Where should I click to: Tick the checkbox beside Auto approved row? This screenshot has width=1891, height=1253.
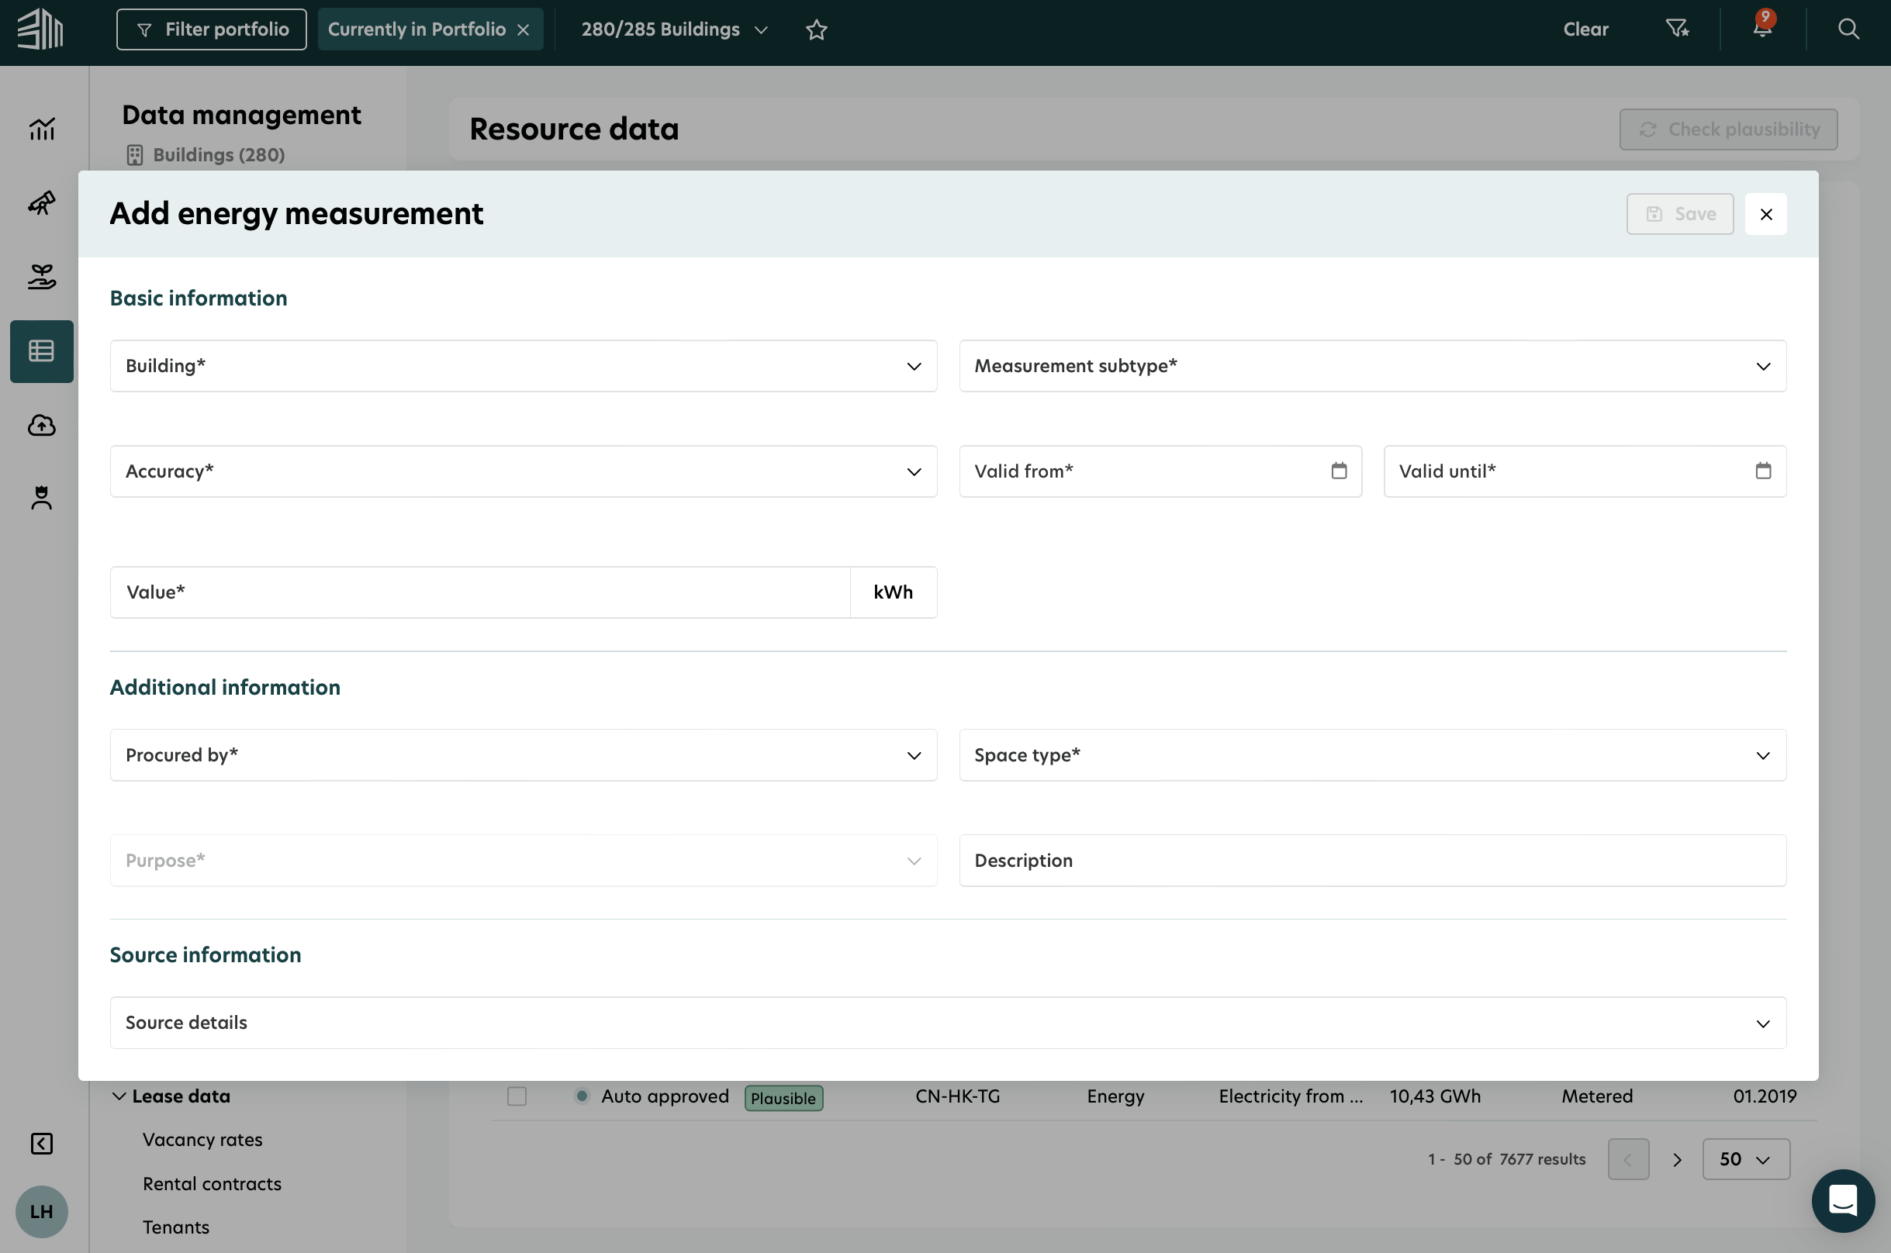tap(517, 1096)
